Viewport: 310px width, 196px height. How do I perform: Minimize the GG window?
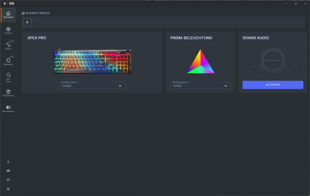coord(286,4)
